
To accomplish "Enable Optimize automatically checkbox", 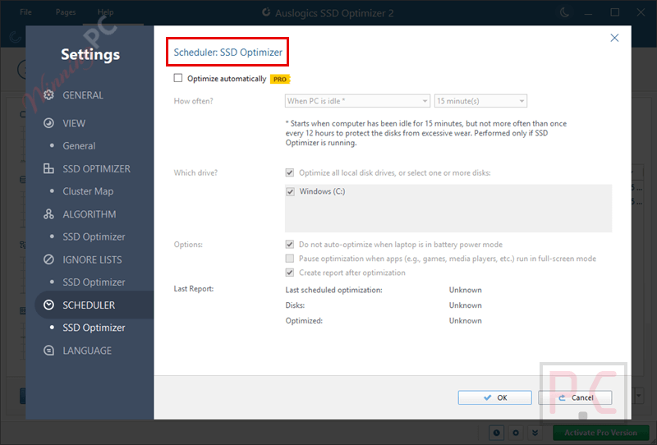I will (178, 78).
